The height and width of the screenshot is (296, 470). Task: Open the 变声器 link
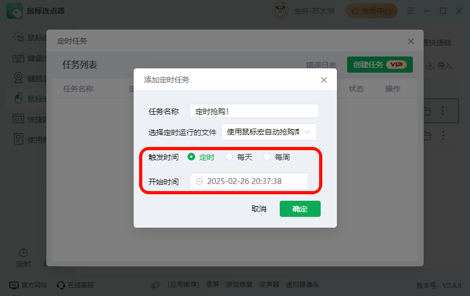coord(269,285)
